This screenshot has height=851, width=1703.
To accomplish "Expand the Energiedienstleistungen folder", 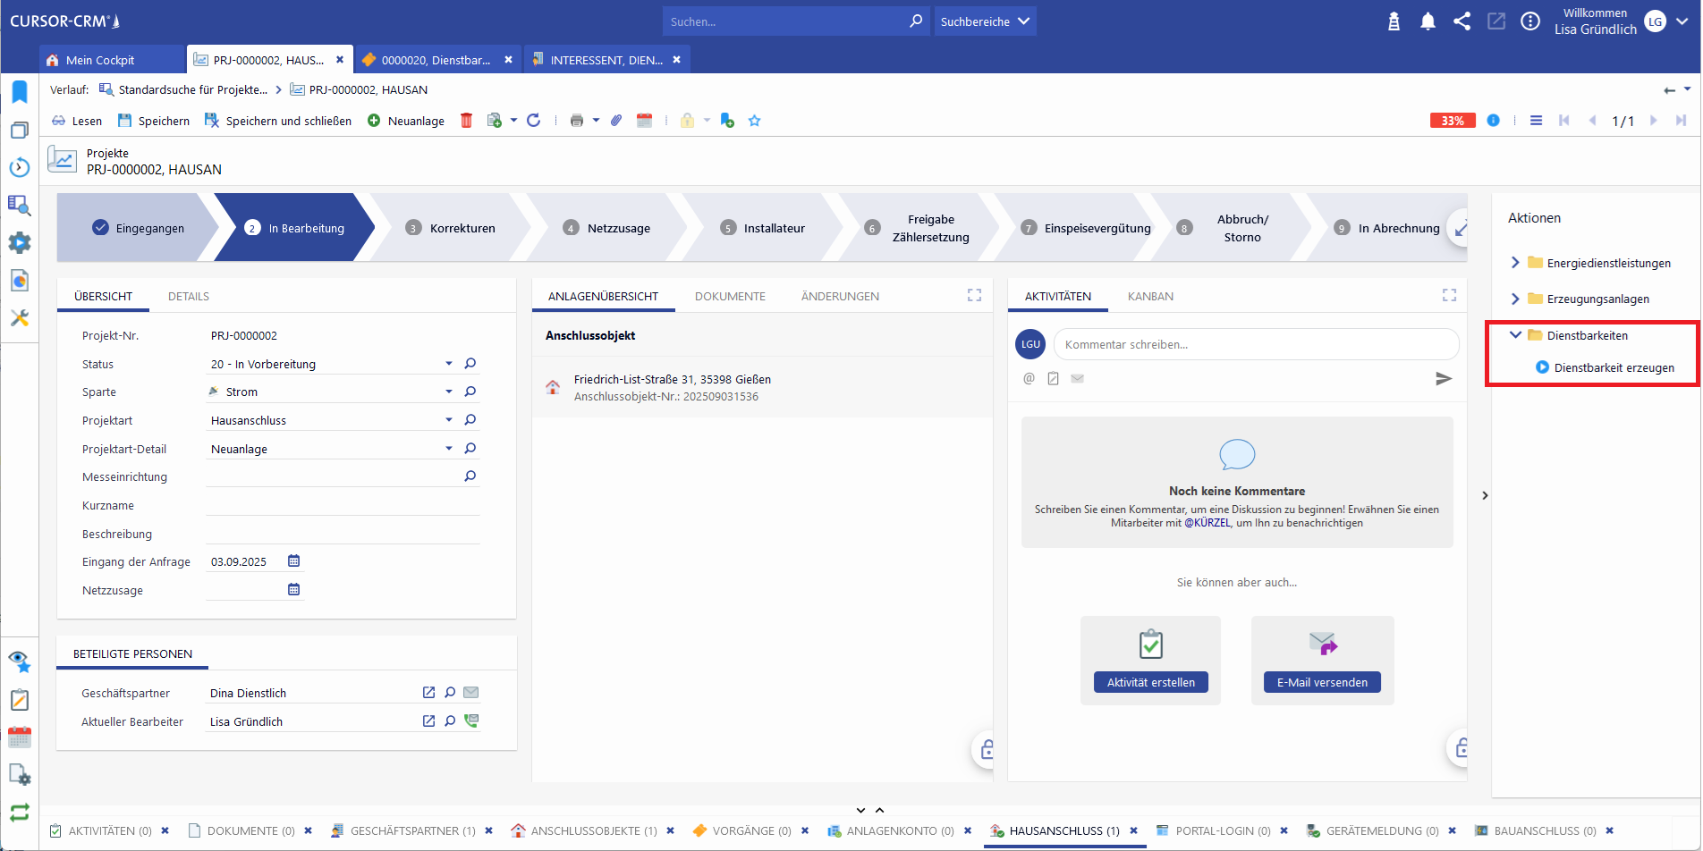I will tap(1515, 263).
